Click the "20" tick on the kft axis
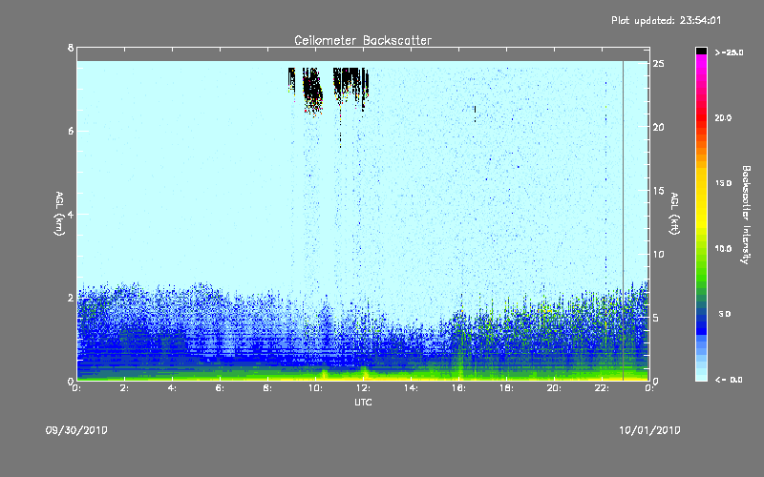Screen dimensions: 764x477 click(658, 127)
